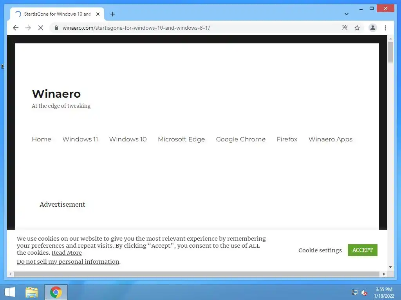Open the Winaero Apps menu item
The width and height of the screenshot is (401, 300).
point(331,139)
